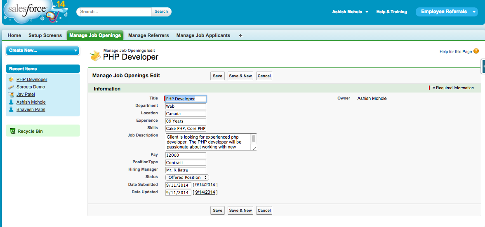Click the 9/14/2014 link beside Date Submitted

point(205,185)
